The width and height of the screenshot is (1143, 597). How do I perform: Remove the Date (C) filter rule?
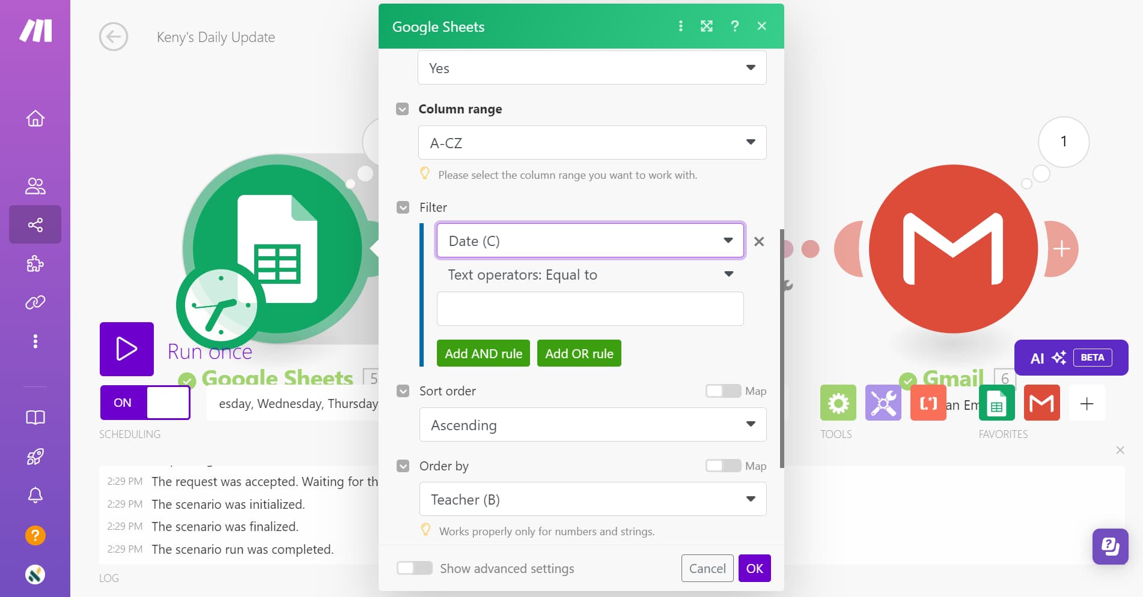pyautogui.click(x=759, y=241)
